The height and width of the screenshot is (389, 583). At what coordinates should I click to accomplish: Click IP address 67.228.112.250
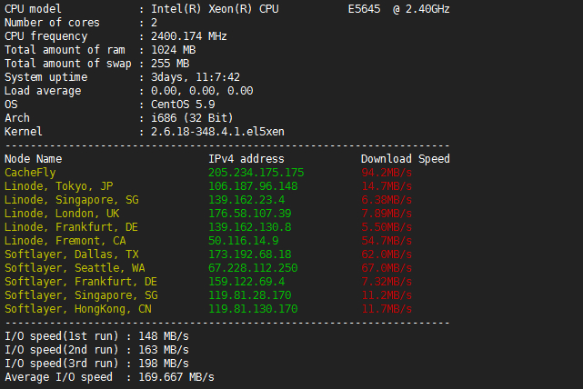(253, 268)
